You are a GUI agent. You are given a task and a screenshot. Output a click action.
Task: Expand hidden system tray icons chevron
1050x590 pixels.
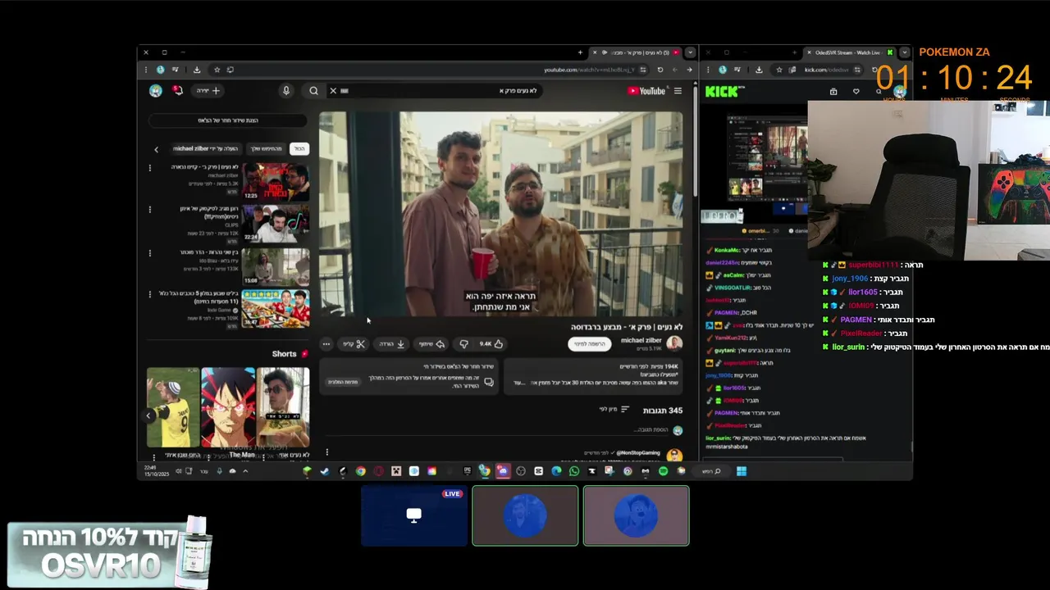pyautogui.click(x=244, y=471)
